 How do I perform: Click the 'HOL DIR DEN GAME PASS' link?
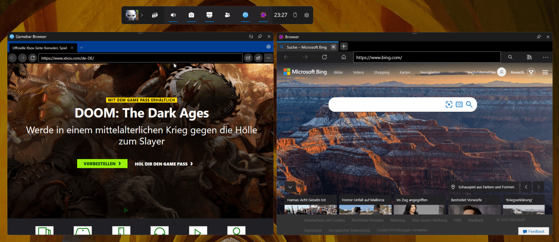coord(163,164)
